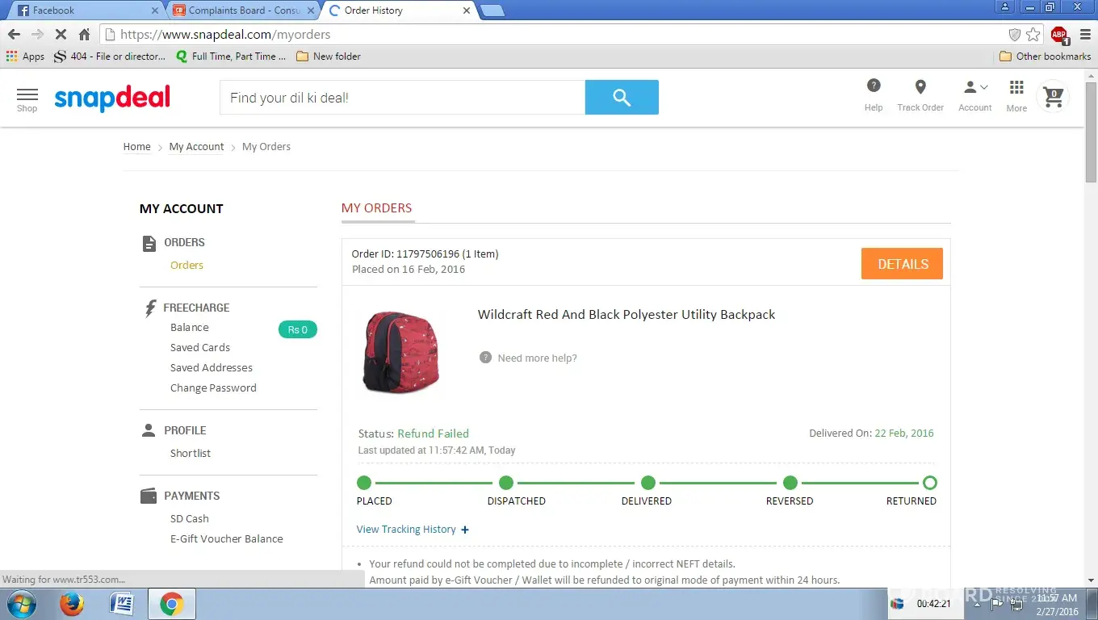Go to My Account in the breadcrumb
The width and height of the screenshot is (1098, 620).
click(196, 147)
